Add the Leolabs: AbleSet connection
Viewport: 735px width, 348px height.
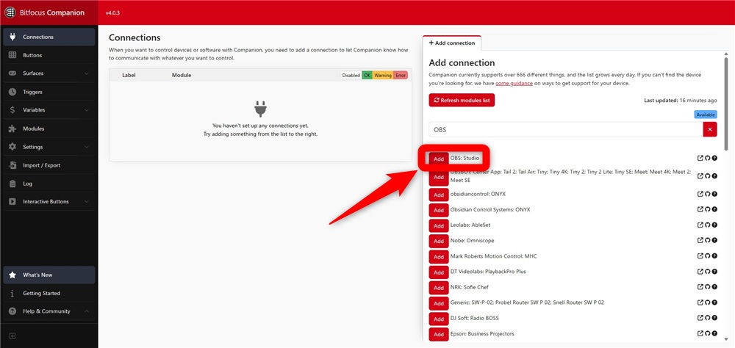click(x=439, y=225)
